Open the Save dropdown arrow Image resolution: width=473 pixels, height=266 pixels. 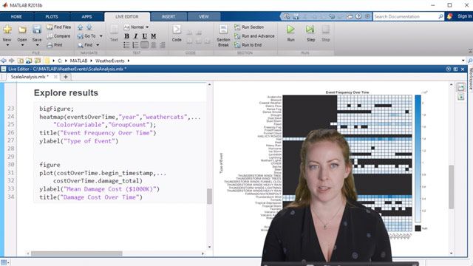(x=37, y=45)
